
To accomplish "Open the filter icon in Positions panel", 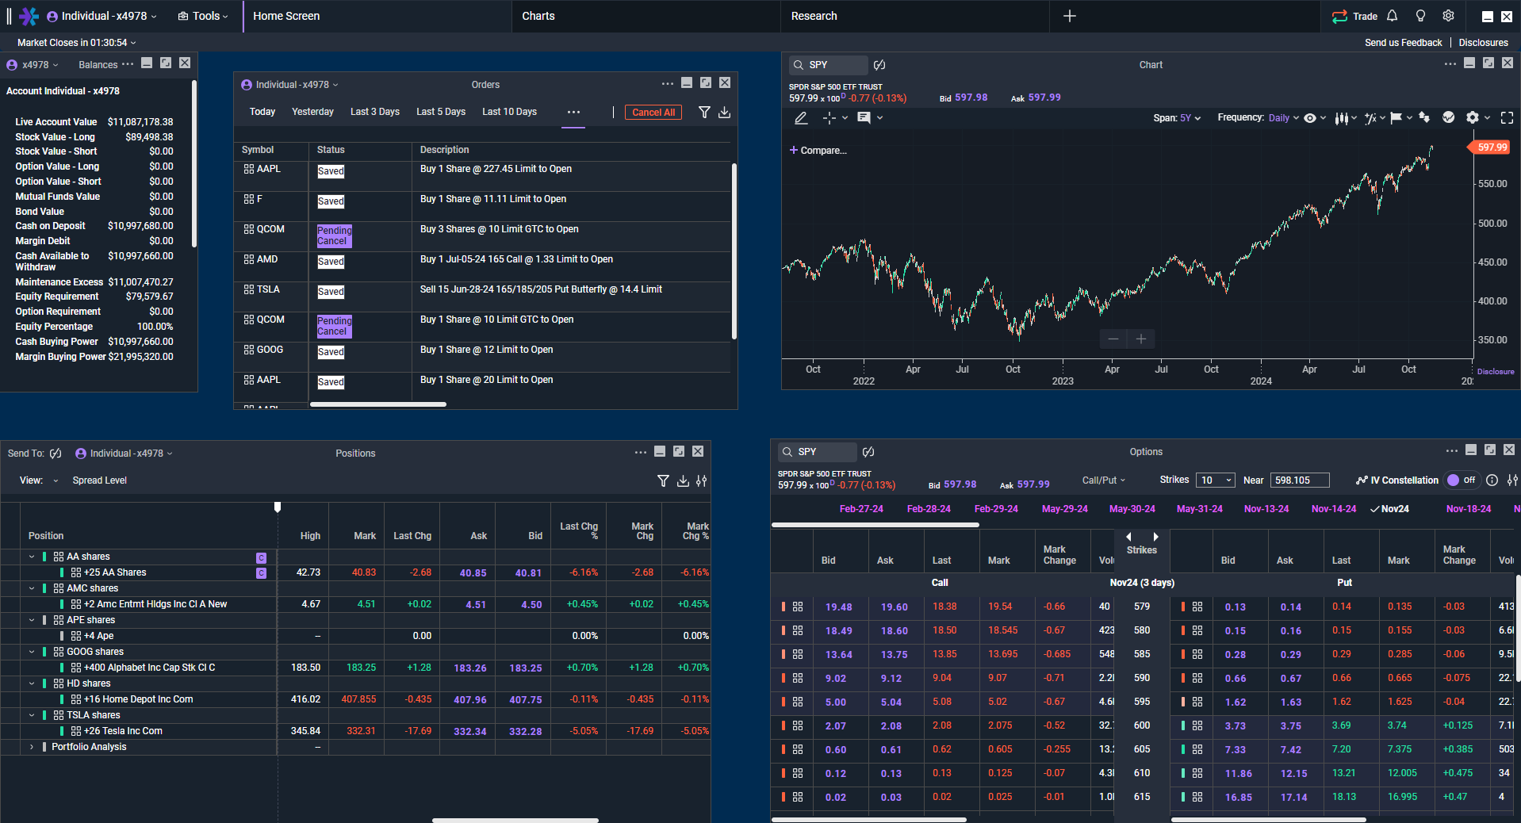I will (x=663, y=480).
